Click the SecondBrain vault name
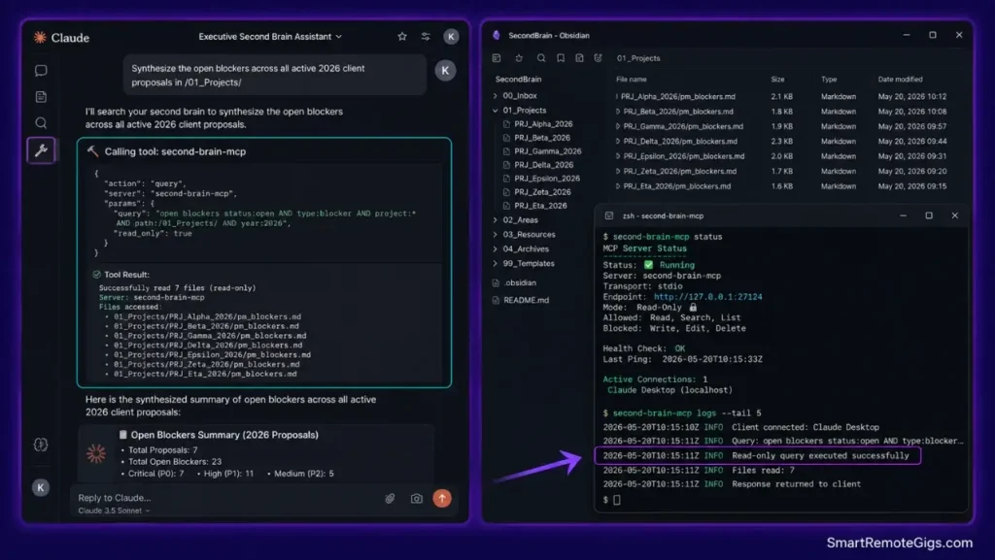Screen dimensions: 995x560 [518, 80]
